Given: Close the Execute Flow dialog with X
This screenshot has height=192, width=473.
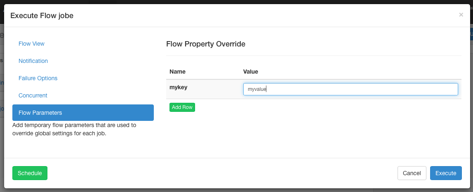Looking at the screenshot, I should [x=461, y=15].
